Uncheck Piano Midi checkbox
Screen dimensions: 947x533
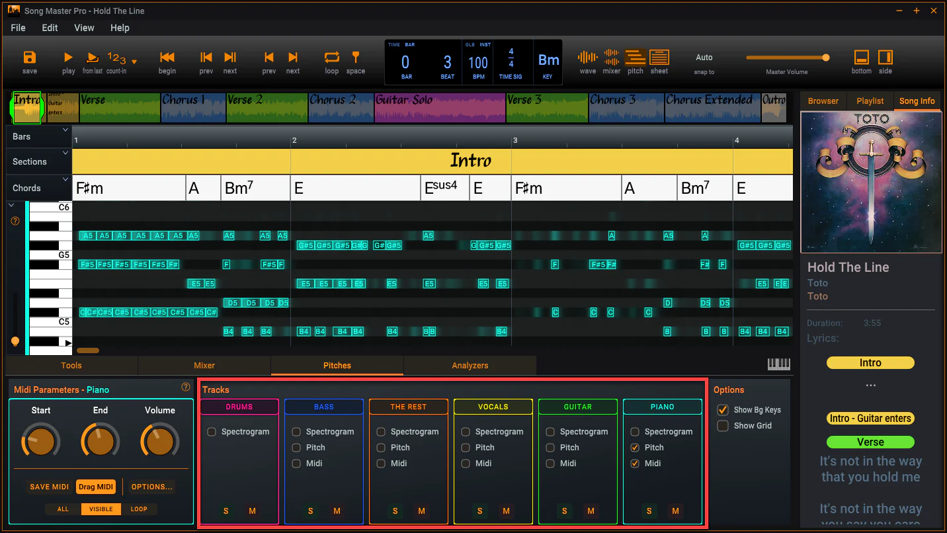point(635,464)
